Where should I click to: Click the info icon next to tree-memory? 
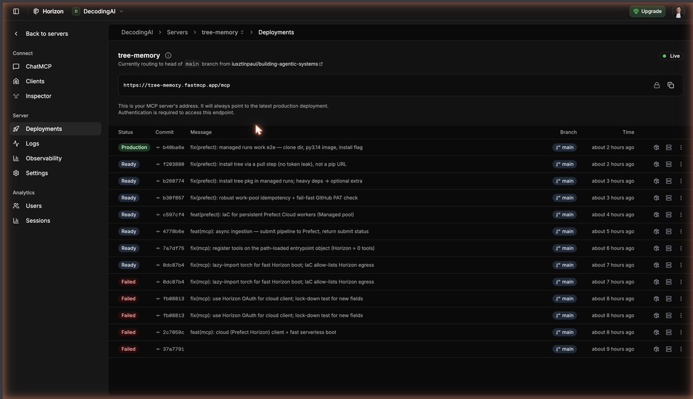168,55
